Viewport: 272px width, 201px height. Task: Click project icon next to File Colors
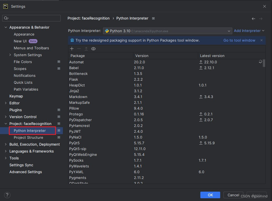tap(59, 62)
